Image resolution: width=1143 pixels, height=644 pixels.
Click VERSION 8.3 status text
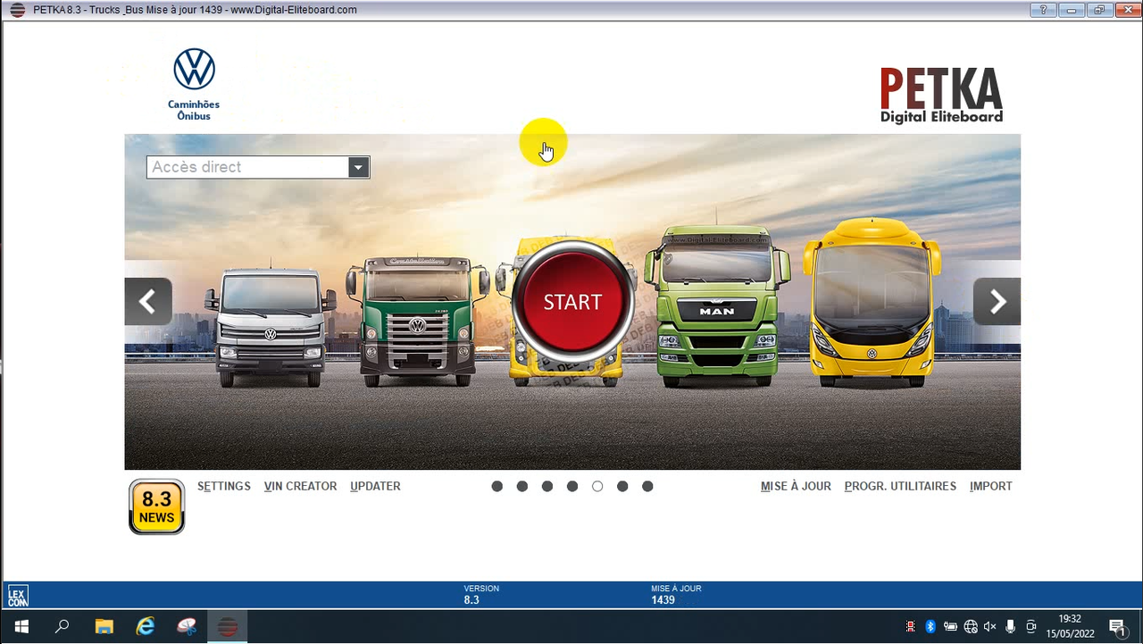[481, 595]
